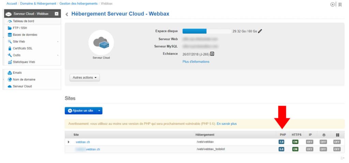Viewport: 349px width, 163px height.
Task: Click the Site Web sidebar icon
Action: click(x=10, y=41)
